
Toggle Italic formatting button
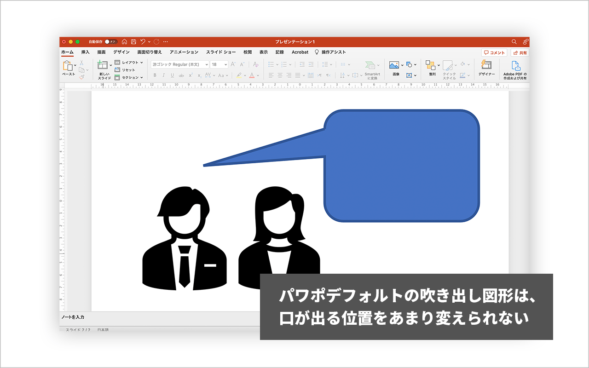[x=163, y=75]
